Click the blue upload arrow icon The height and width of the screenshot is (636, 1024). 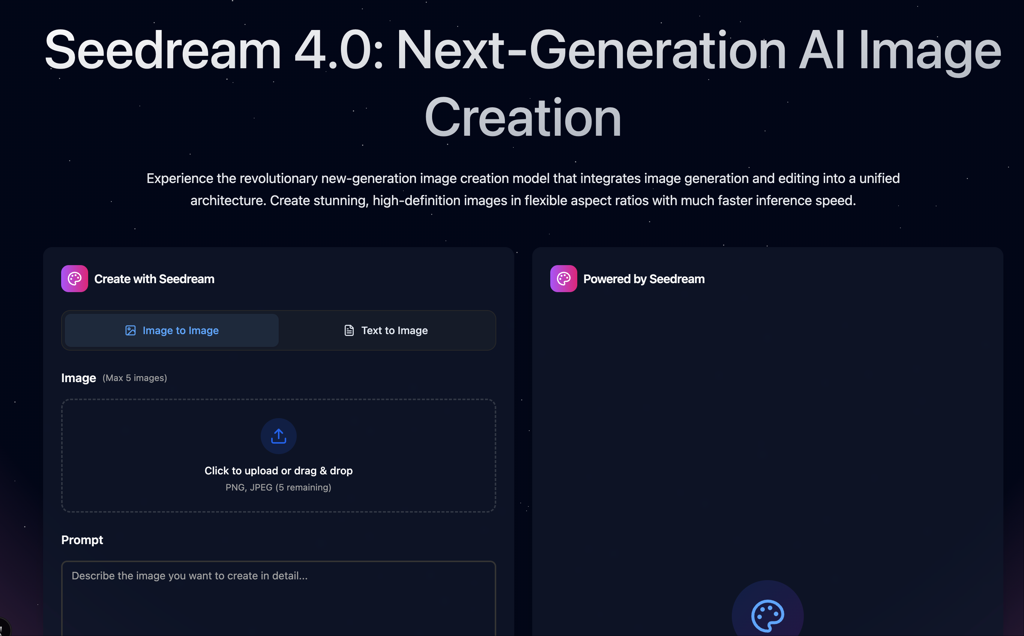coord(279,436)
